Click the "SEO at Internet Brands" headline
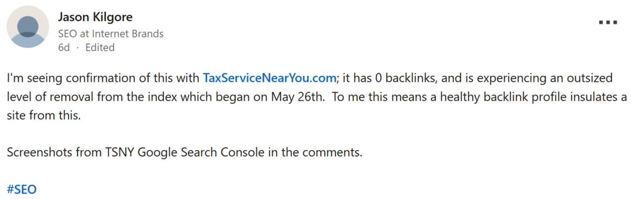The width and height of the screenshot is (631, 199). click(x=110, y=33)
